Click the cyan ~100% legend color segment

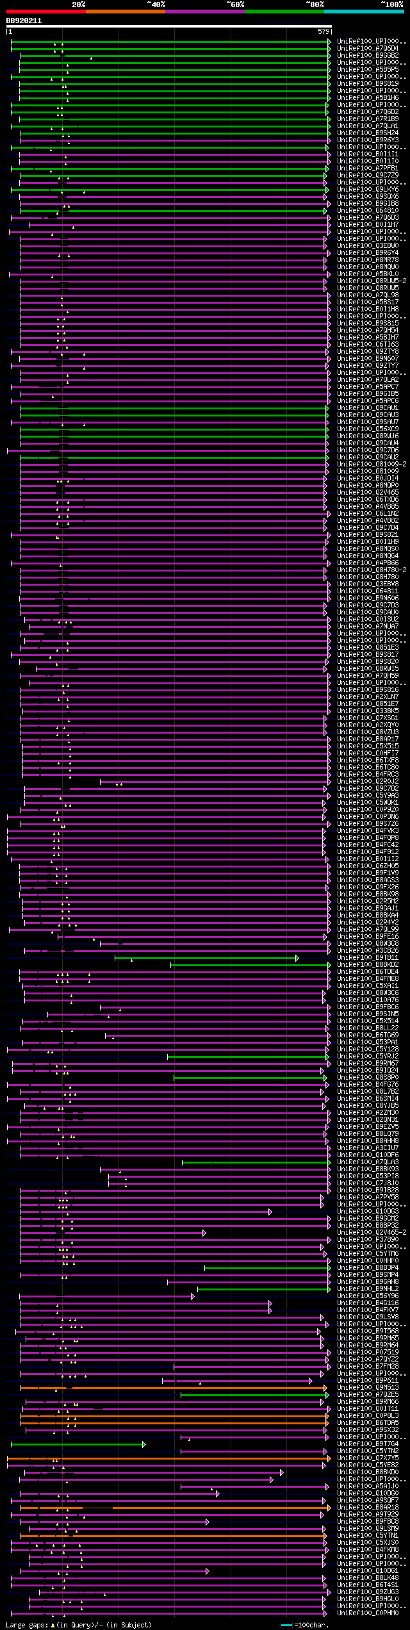(363, 12)
